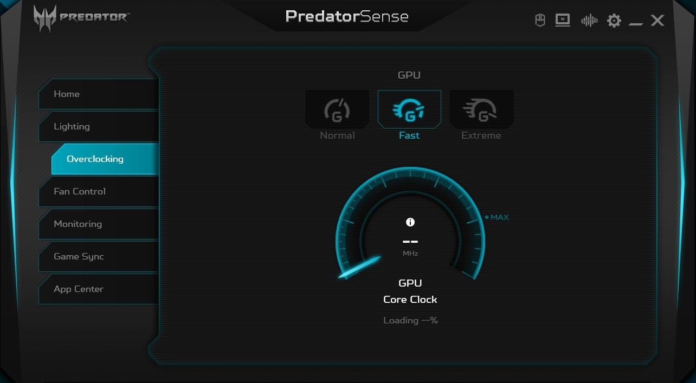This screenshot has width=696, height=383.
Task: Select the Fast GPU mode icon
Action: tap(409, 109)
